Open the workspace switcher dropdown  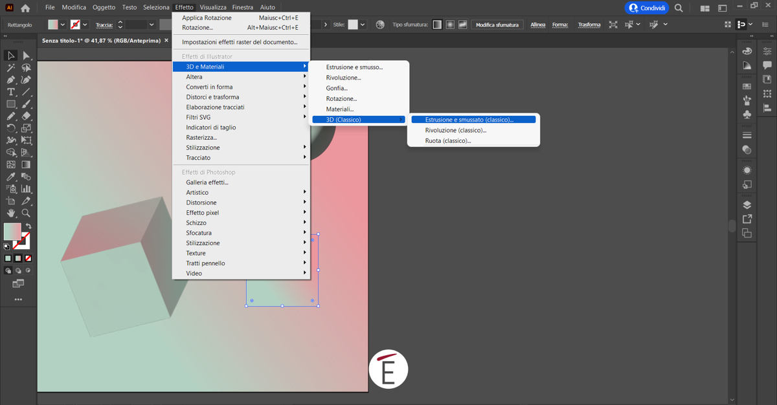(723, 8)
